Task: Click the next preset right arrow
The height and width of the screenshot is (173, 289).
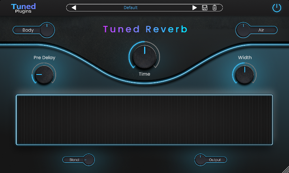Action: (194, 7)
